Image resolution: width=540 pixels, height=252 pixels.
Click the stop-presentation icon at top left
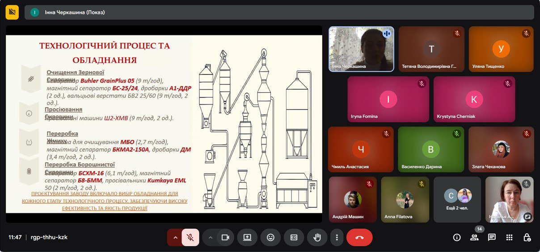12,12
